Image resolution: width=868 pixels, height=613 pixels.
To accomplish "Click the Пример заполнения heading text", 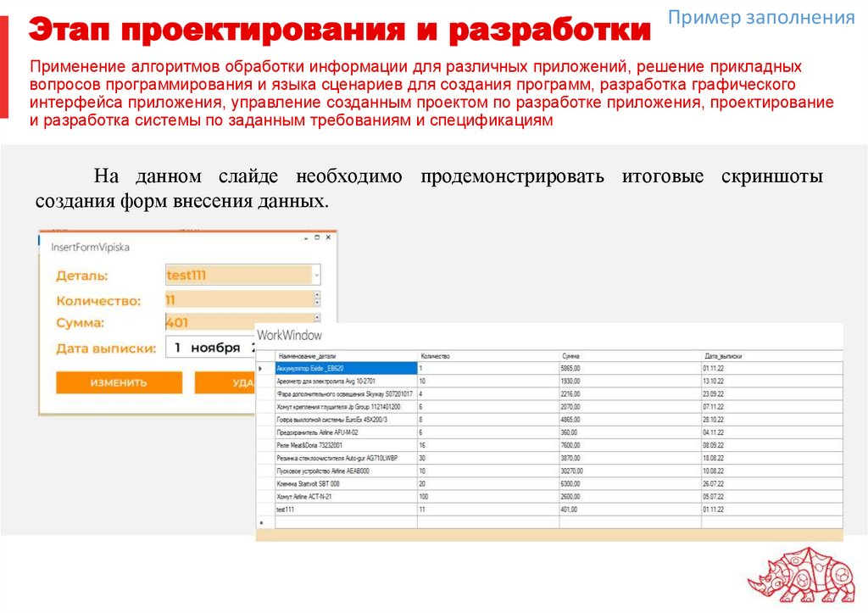I will [x=761, y=18].
